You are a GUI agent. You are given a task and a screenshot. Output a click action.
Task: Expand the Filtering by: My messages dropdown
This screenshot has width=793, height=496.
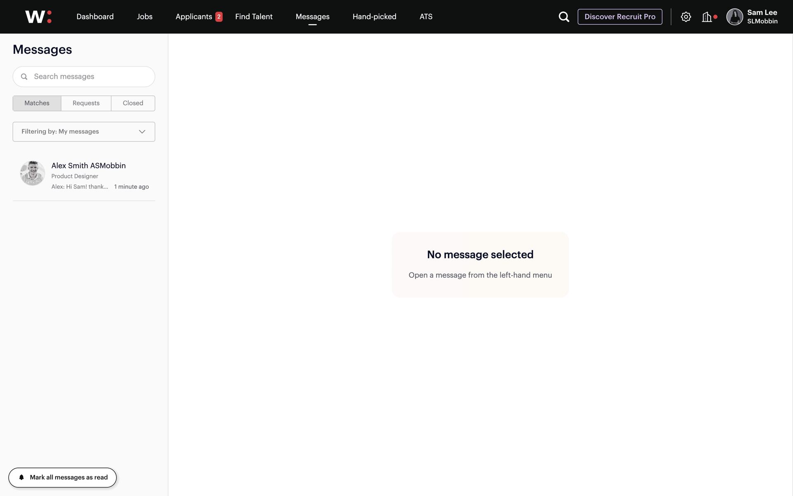(x=84, y=131)
